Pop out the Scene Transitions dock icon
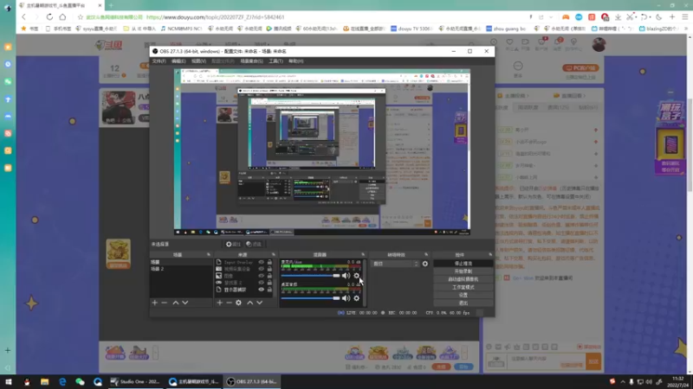The image size is (693, 389). 426,254
